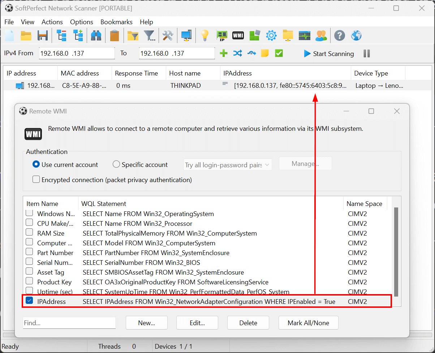Click the Device Type column header
The height and width of the screenshot is (353, 435).
pyautogui.click(x=378, y=73)
